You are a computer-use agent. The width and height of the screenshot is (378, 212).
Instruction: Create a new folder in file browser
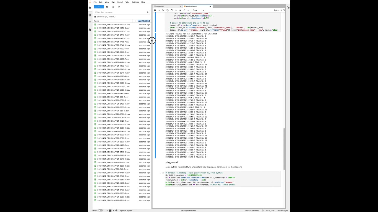pyautogui.click(x=107, y=7)
